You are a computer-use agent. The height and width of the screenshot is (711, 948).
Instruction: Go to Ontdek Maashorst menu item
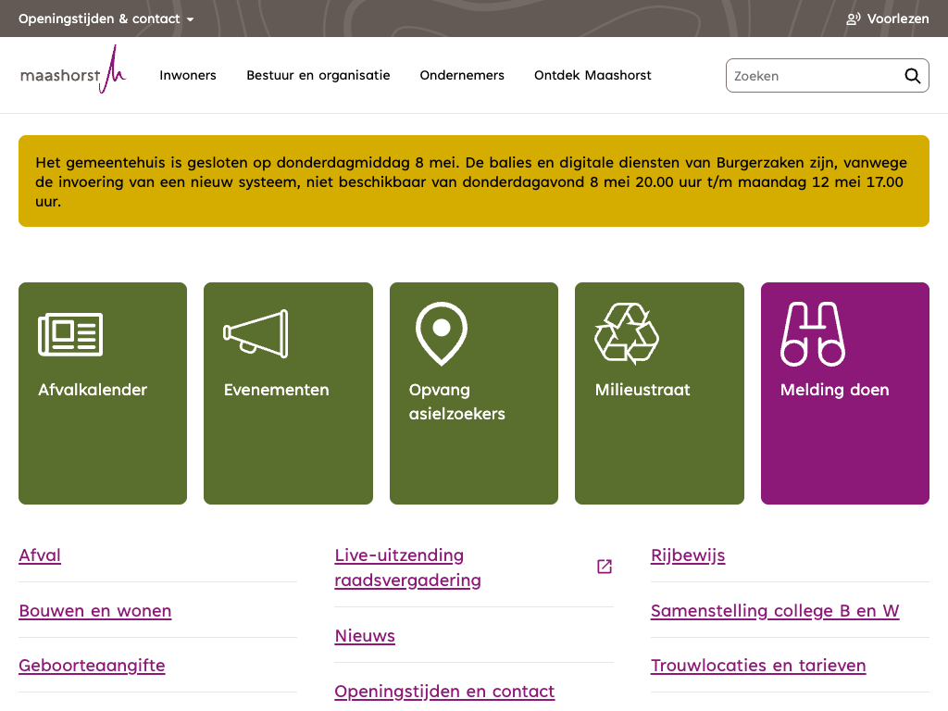click(592, 76)
